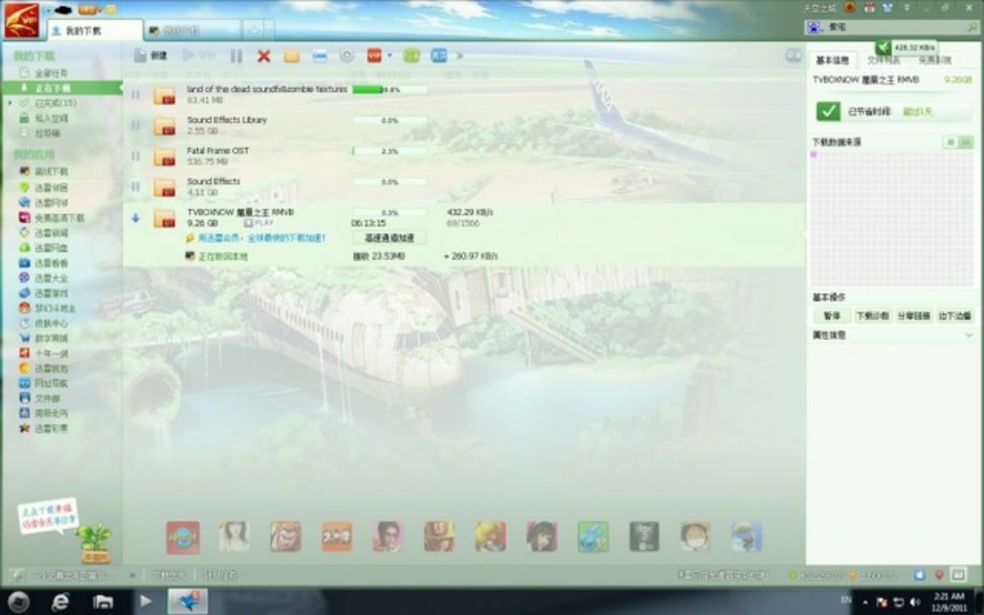Image resolution: width=984 pixels, height=615 pixels.
Task: Toggle pause on land of the dead download
Action: tap(135, 94)
